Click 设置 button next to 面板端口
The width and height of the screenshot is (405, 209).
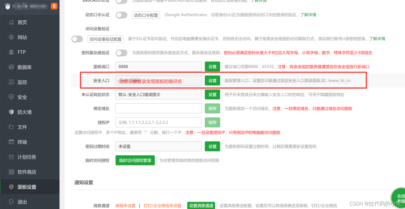coord(212,67)
